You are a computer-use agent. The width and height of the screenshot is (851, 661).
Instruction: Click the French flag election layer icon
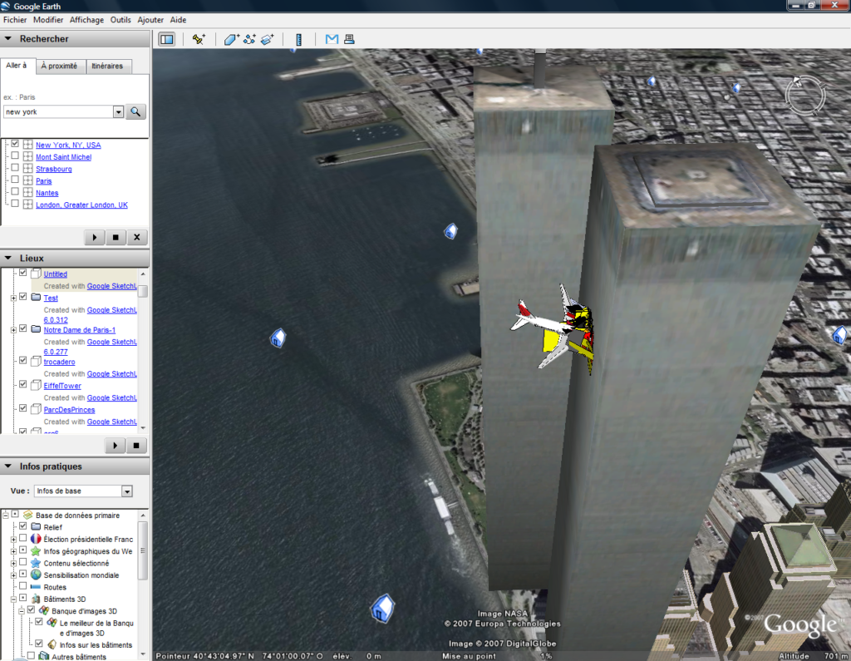[x=36, y=539]
